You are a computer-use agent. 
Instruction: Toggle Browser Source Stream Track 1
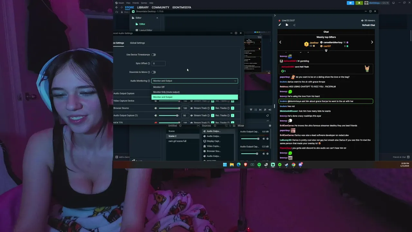coord(212,108)
